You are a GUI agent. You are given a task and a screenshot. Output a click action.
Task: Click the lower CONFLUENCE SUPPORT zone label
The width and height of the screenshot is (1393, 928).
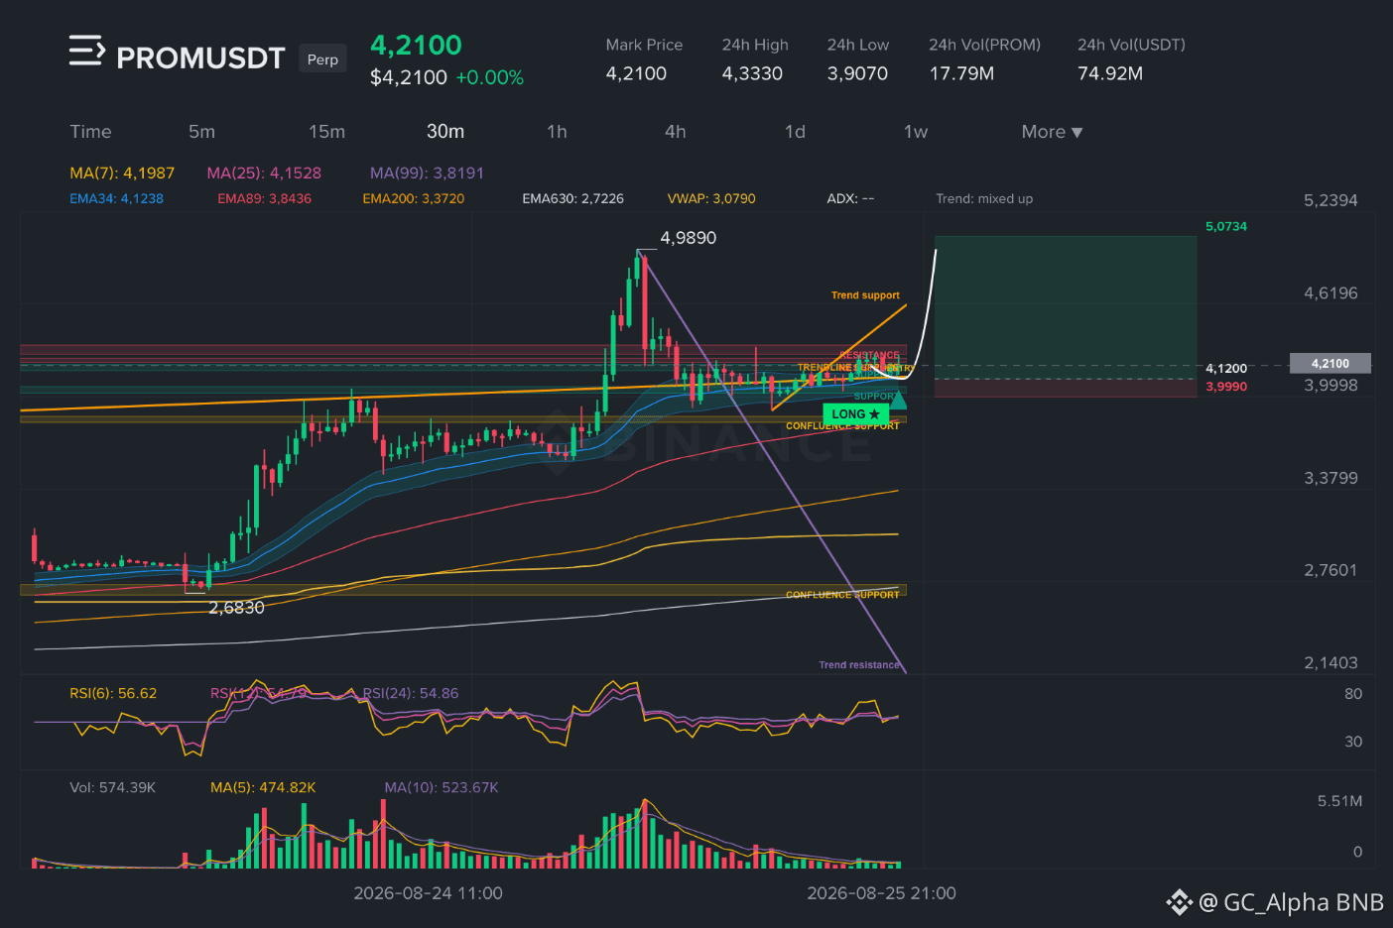(842, 595)
